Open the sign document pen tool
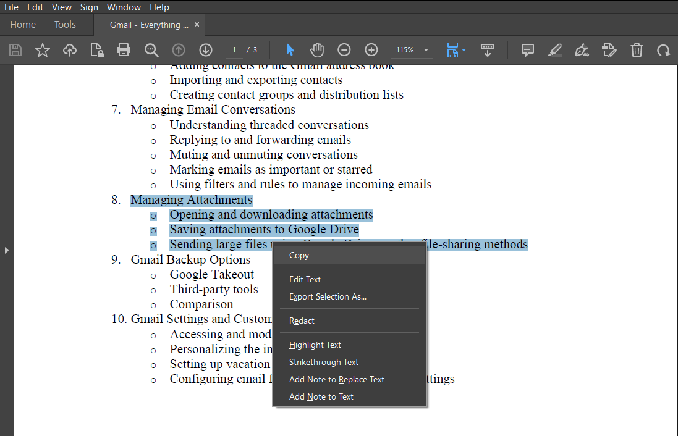The width and height of the screenshot is (678, 436). click(582, 50)
